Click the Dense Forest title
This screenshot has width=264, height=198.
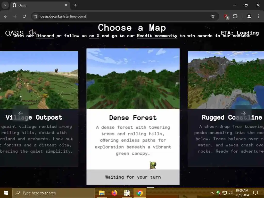point(133,118)
